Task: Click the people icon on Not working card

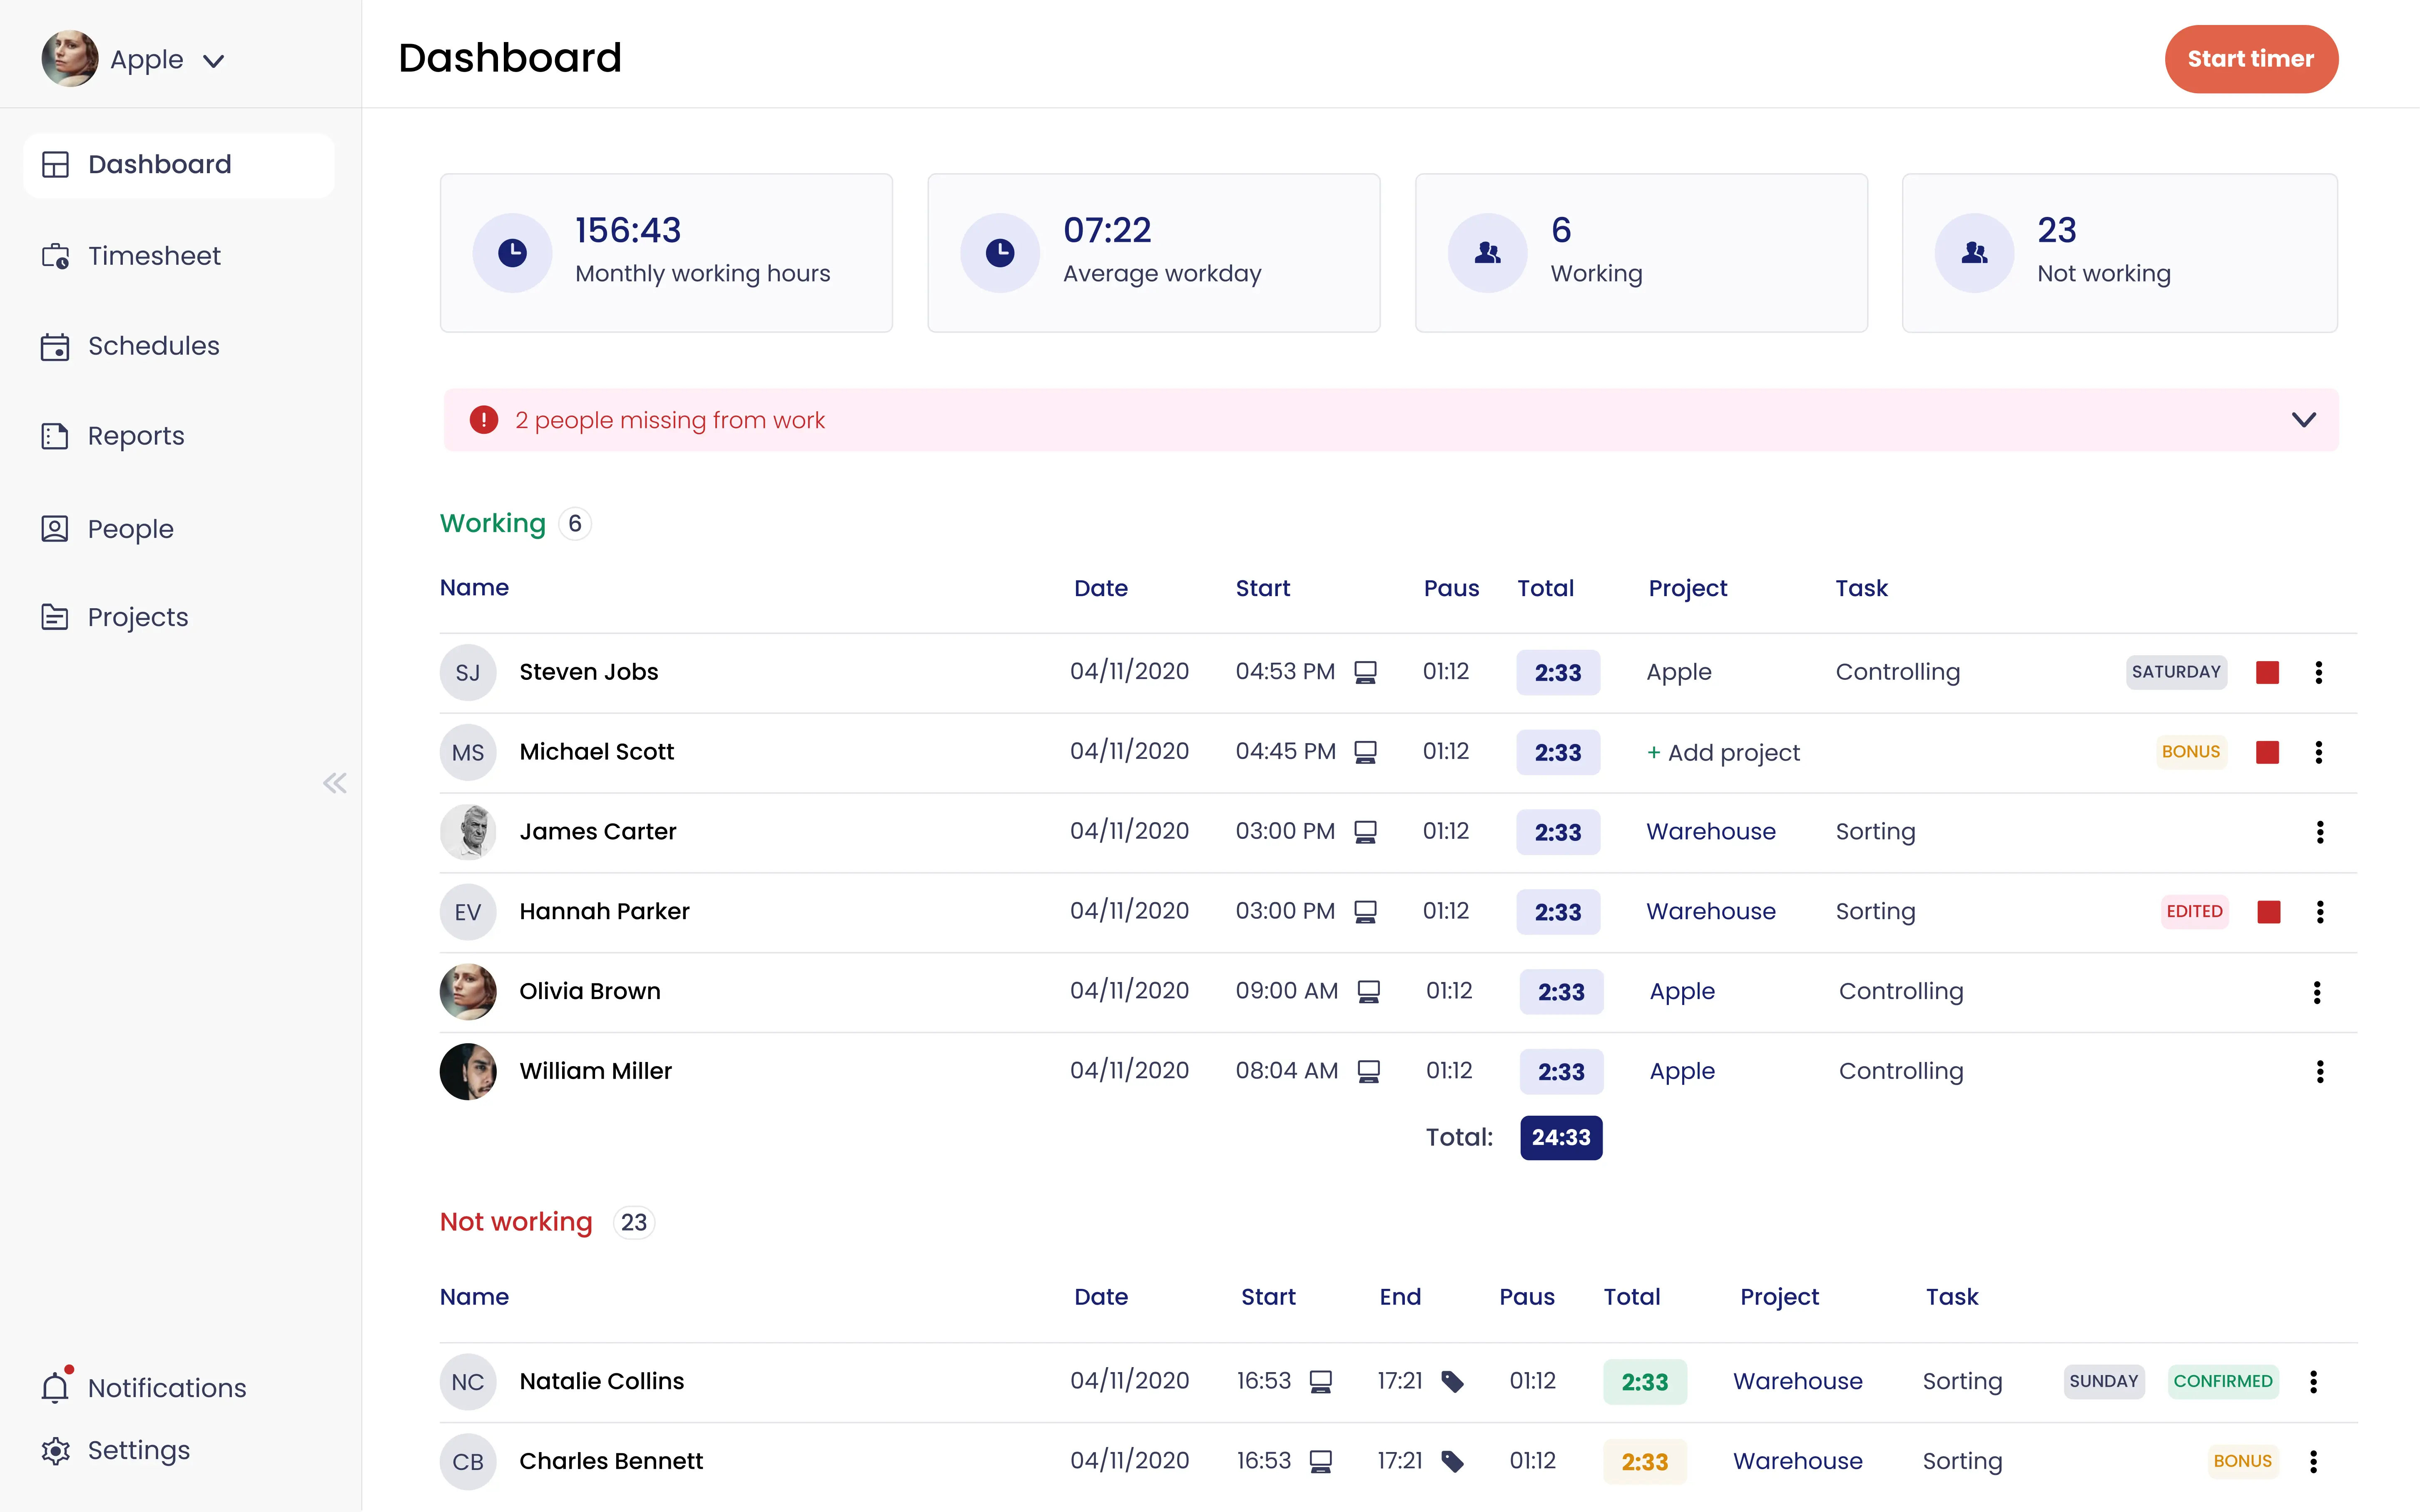Action: (1974, 253)
